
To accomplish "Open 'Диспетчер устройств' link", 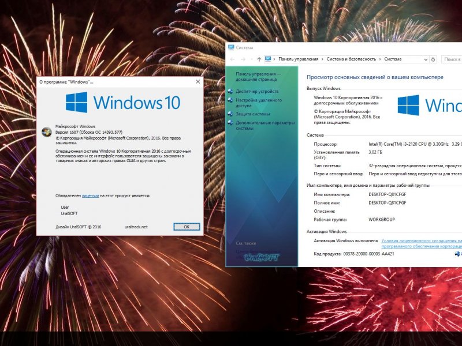I will (x=257, y=92).
